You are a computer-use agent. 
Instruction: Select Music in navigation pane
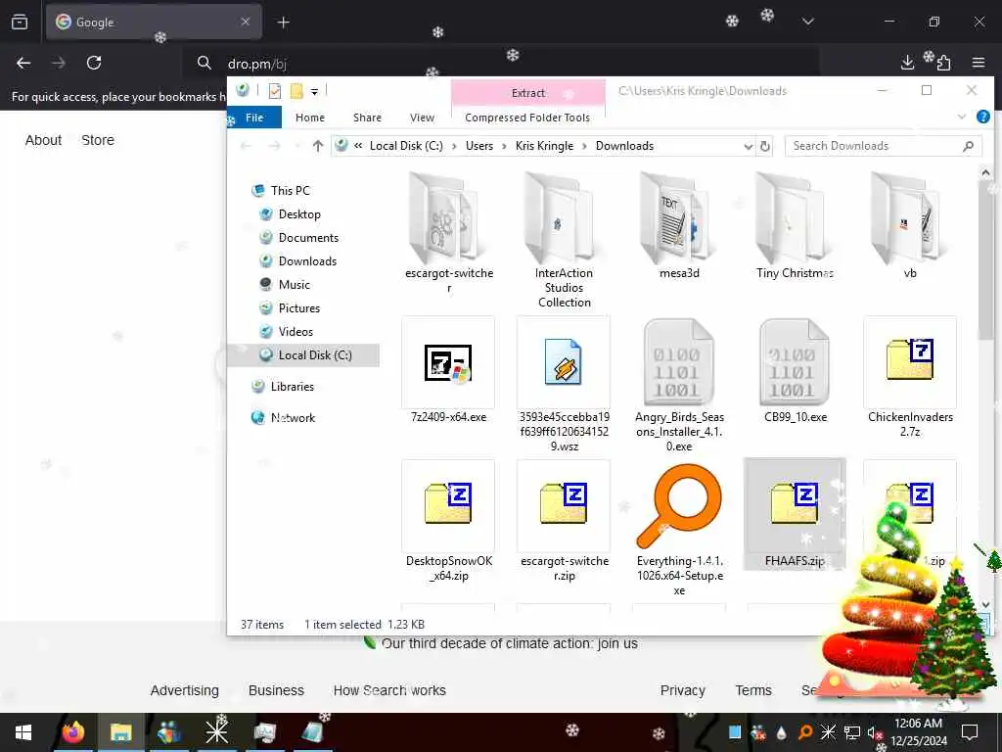pyautogui.click(x=294, y=285)
